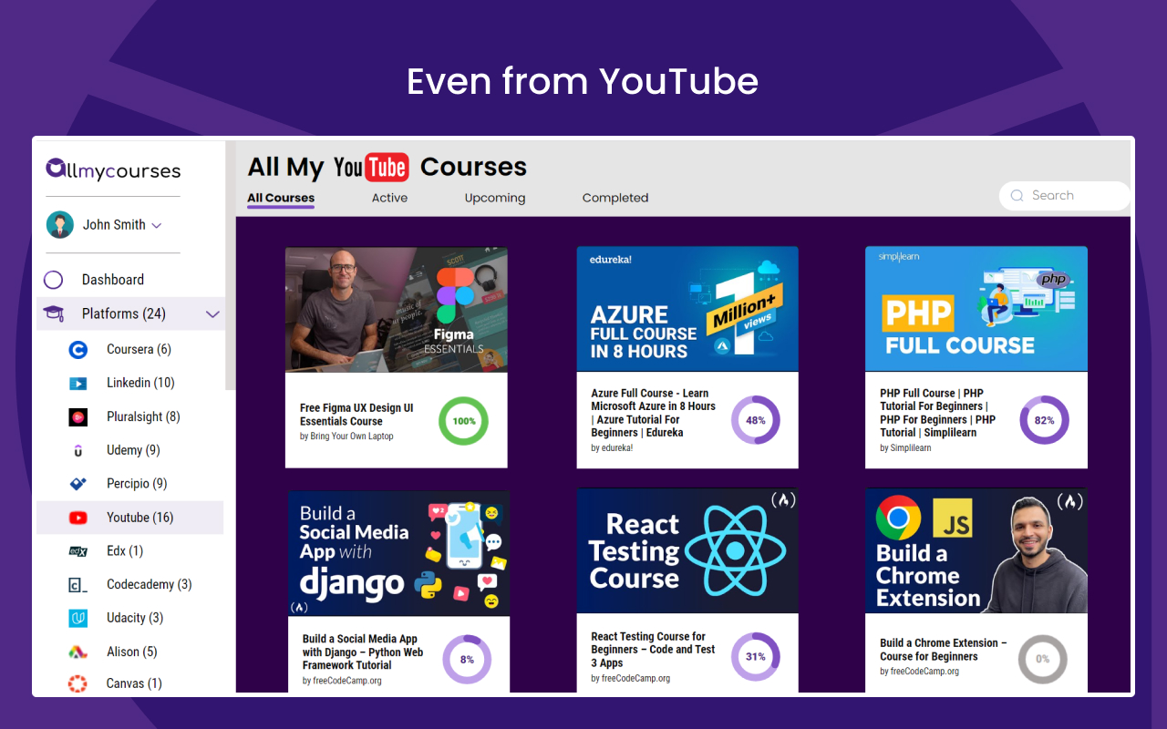1167x729 pixels.
Task: Click the Alison platform icon
Action: 77,652
